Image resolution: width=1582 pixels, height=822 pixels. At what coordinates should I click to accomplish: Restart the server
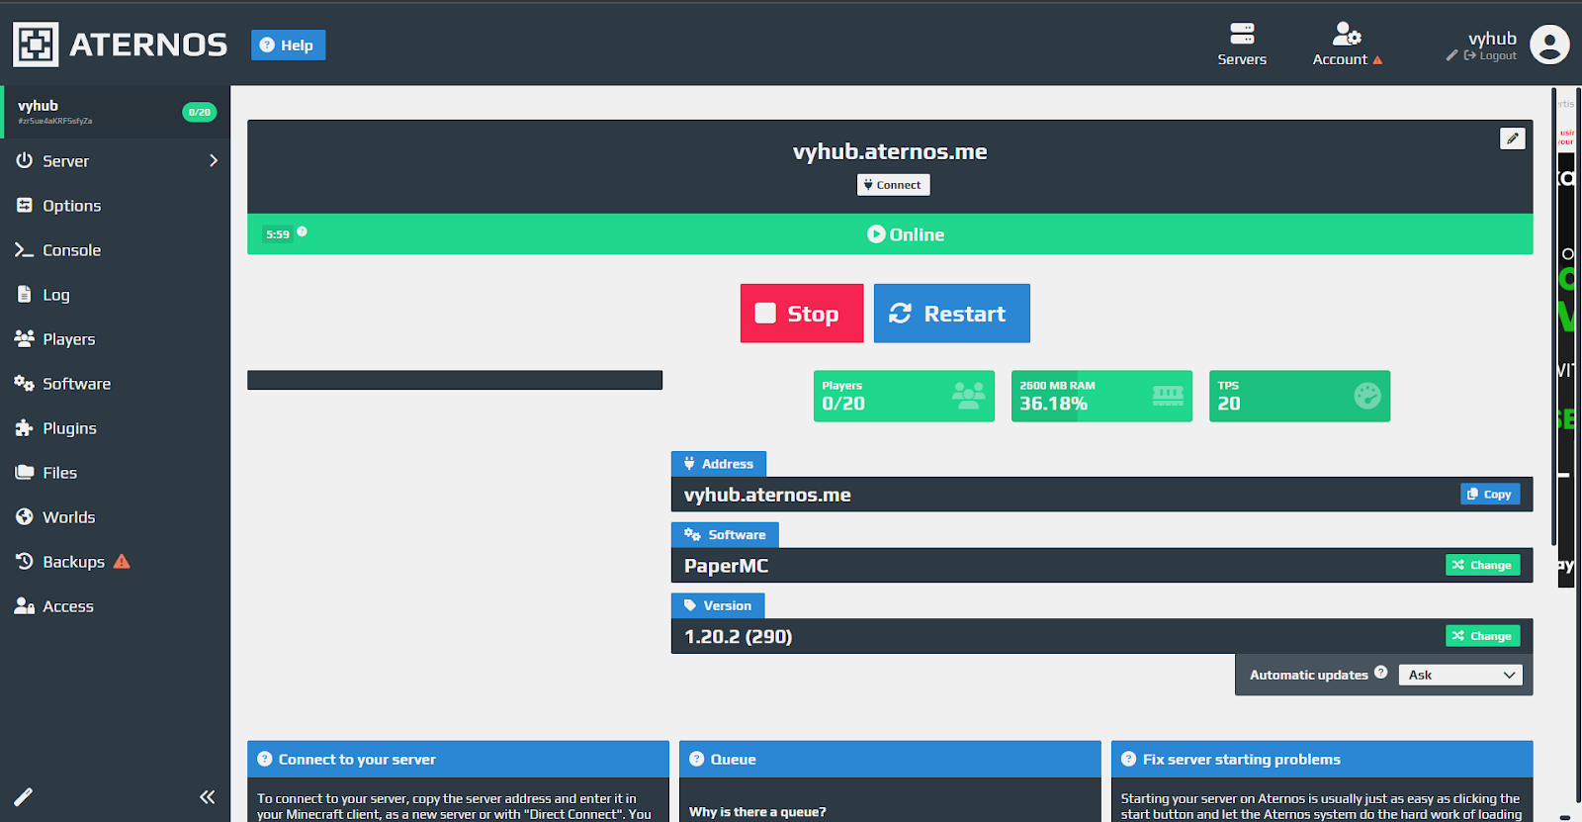pyautogui.click(x=951, y=314)
